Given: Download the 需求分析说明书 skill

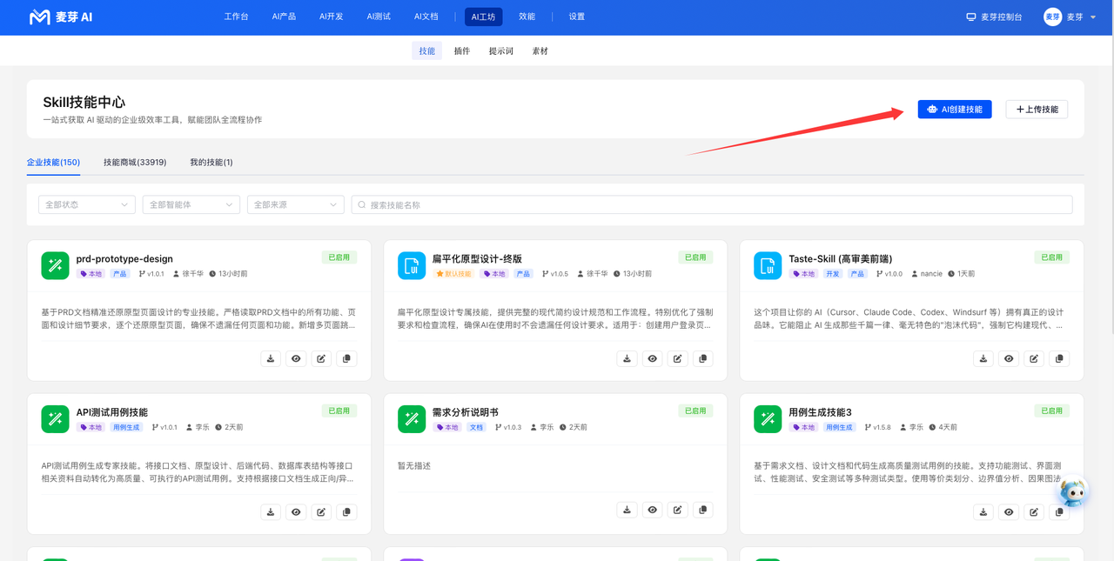Looking at the screenshot, I should 627,510.
